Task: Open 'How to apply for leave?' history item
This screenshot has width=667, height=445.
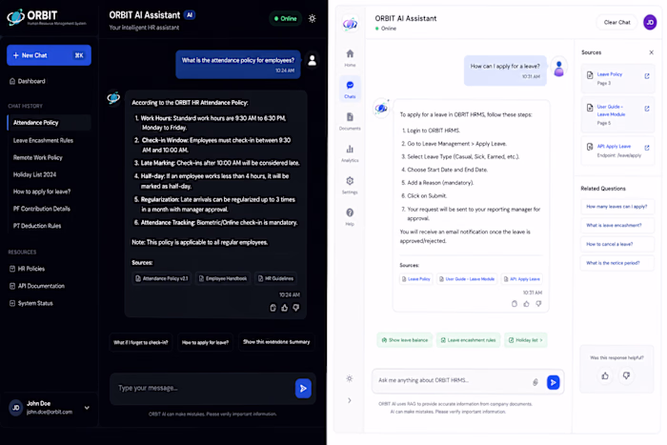Action: pos(42,192)
